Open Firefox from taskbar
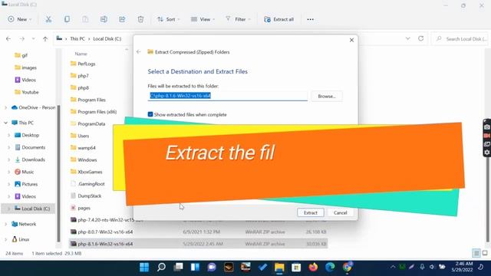This screenshot has width=491, height=276. tap(313, 268)
